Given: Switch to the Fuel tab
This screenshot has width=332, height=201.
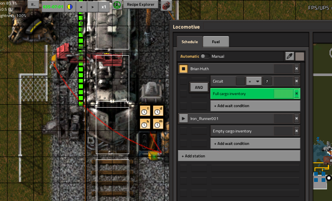Looking at the screenshot, I should tap(216, 42).
